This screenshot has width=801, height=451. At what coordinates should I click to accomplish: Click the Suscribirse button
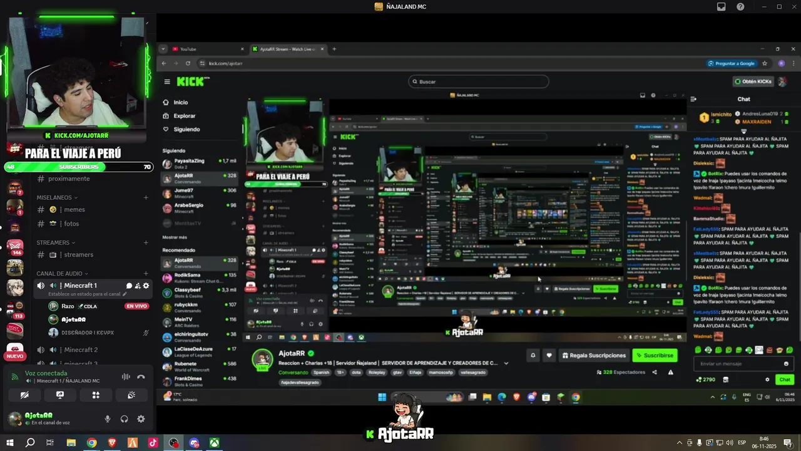coord(655,355)
